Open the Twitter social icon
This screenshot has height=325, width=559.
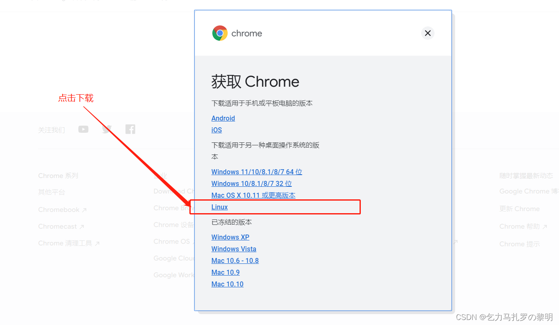[x=107, y=129]
